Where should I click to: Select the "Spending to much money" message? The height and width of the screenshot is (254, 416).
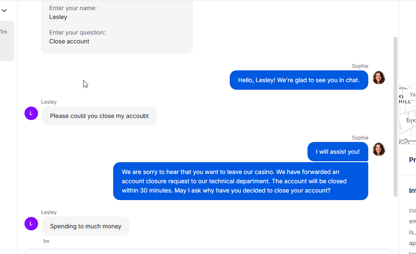[85, 226]
